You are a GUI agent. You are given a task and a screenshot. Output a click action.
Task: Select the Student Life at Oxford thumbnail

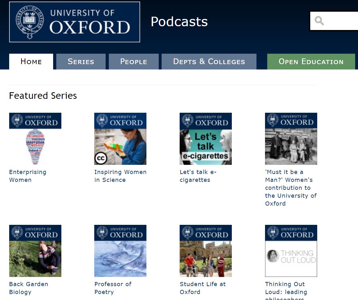click(x=206, y=251)
